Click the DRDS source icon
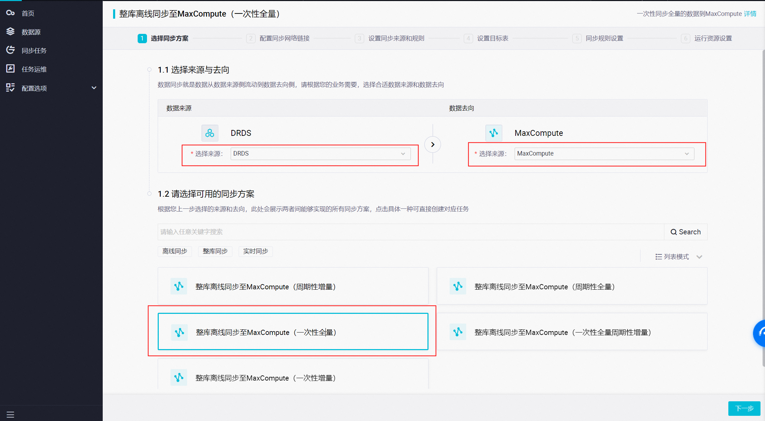765x421 pixels. (210, 133)
